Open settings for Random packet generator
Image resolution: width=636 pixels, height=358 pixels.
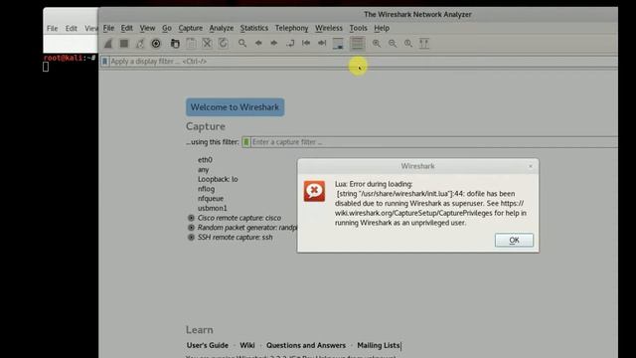[x=191, y=228]
